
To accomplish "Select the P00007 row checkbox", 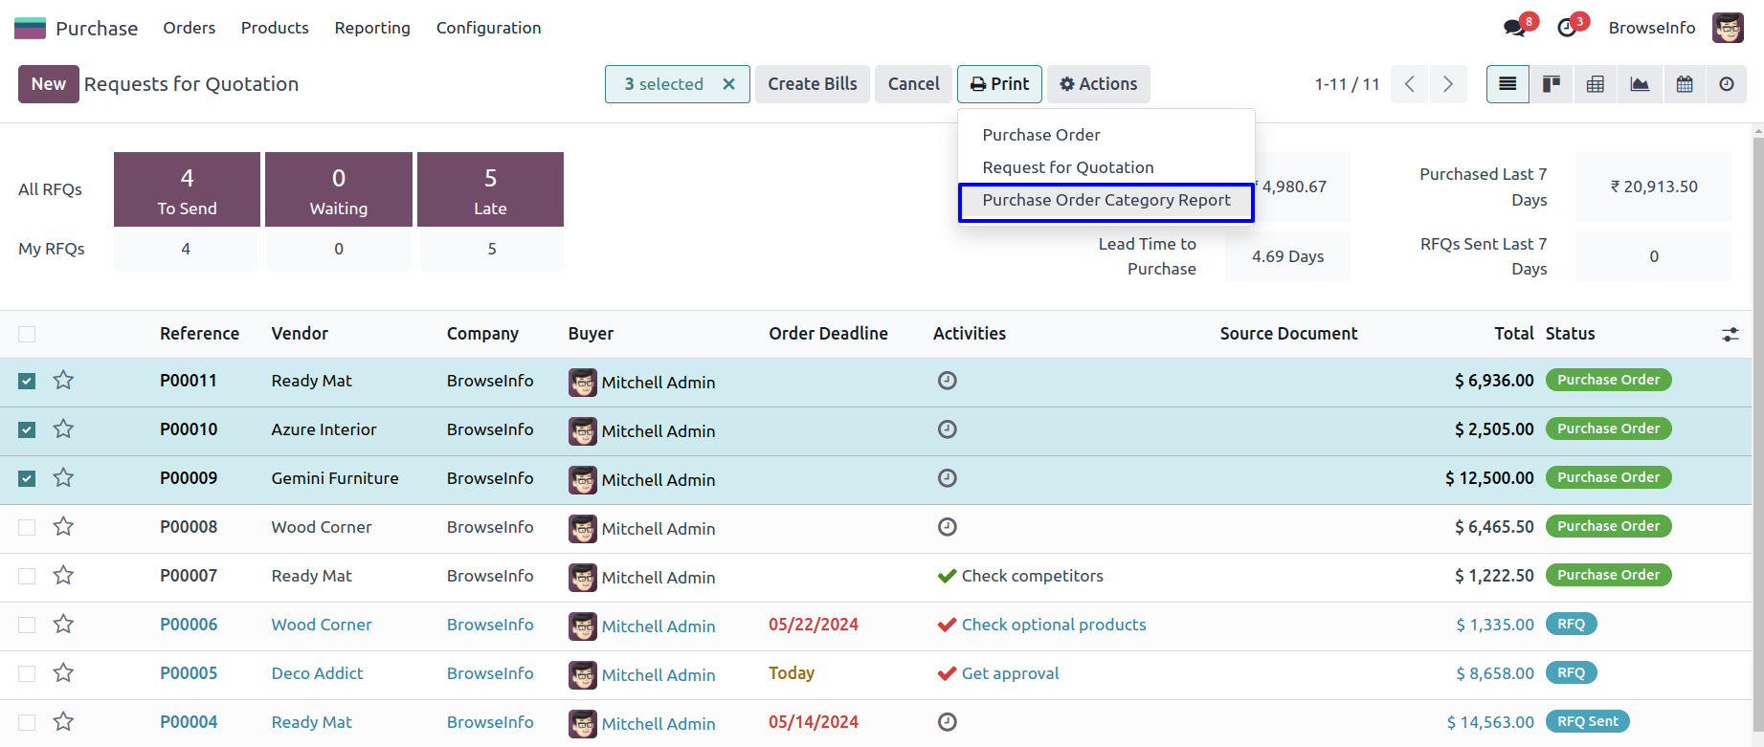I will pyautogui.click(x=27, y=576).
